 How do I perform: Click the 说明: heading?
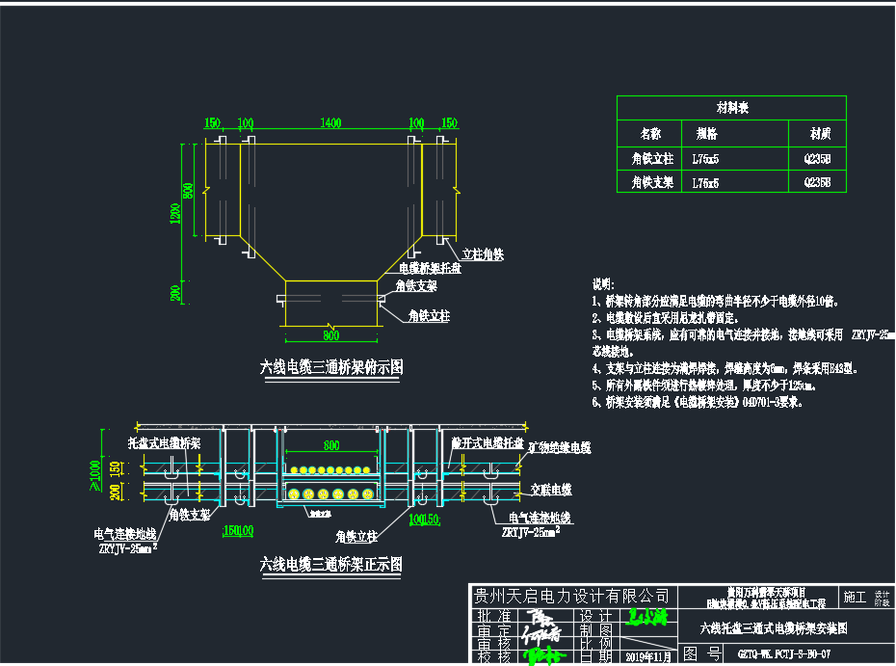pos(603,284)
